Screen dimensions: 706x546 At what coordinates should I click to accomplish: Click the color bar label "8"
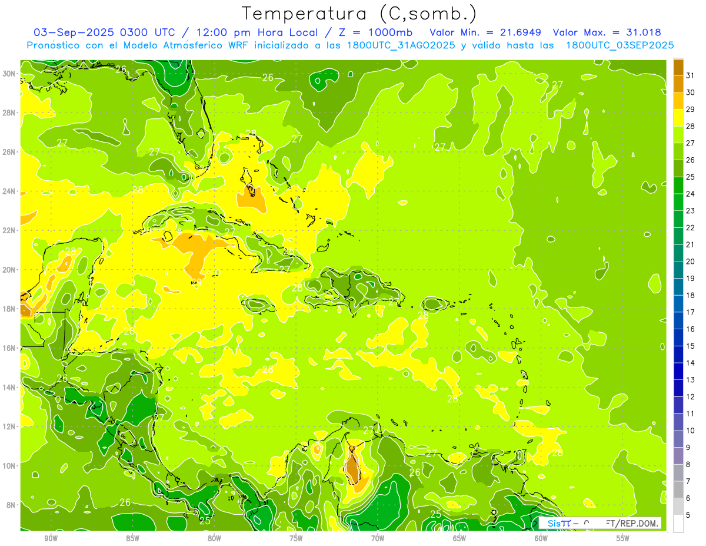[688, 464]
